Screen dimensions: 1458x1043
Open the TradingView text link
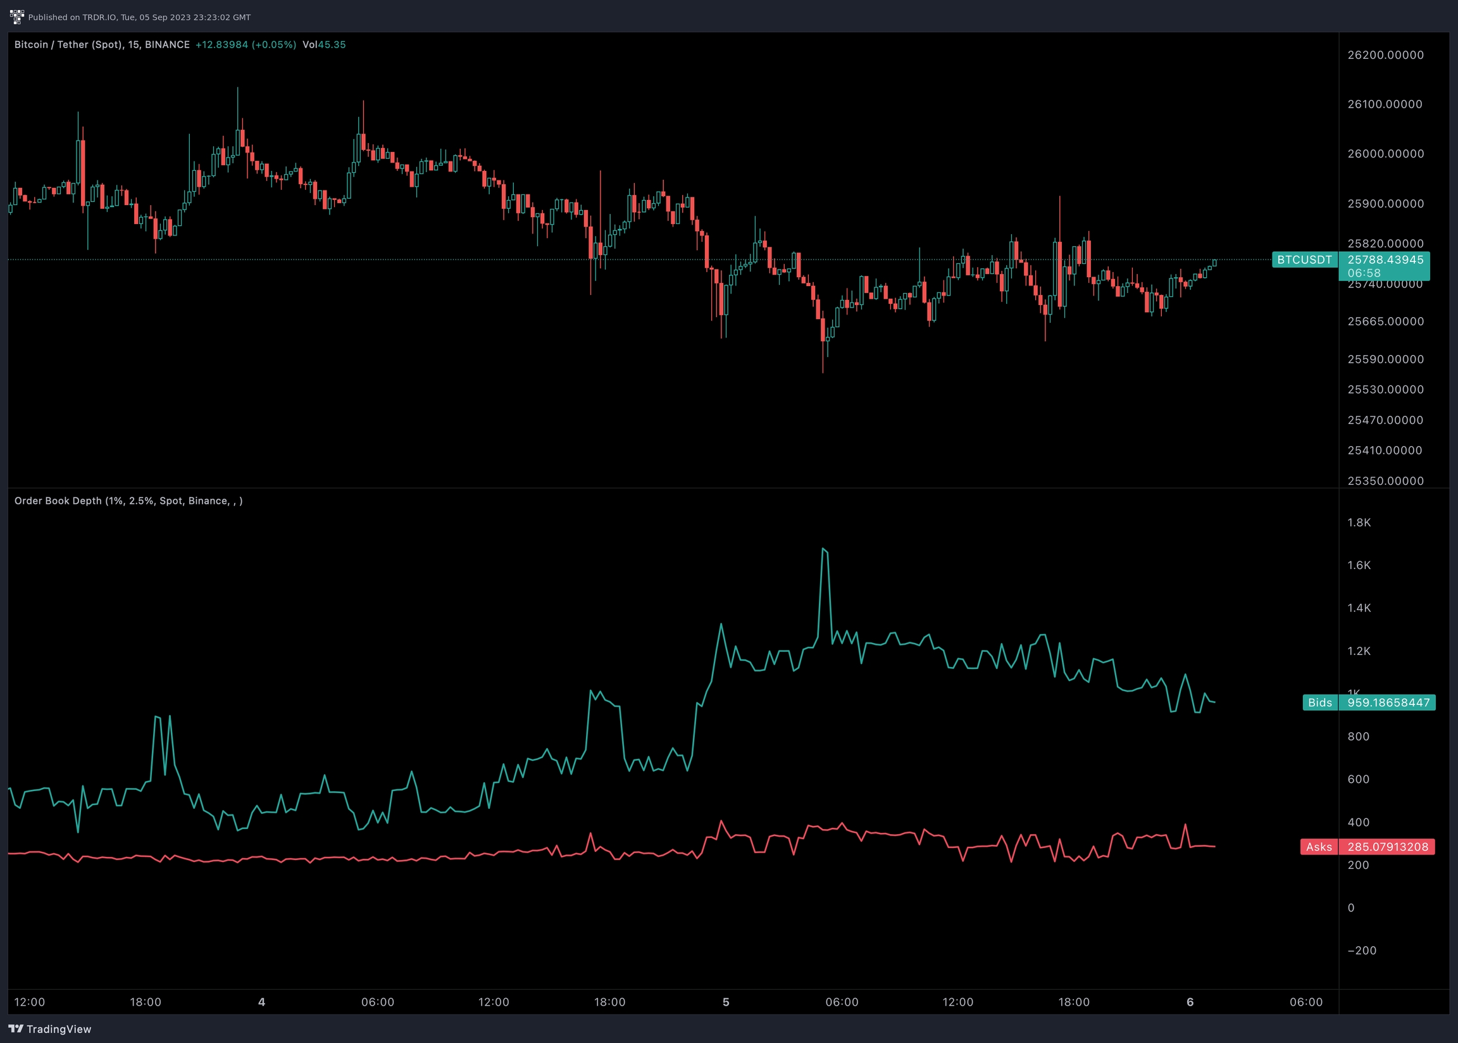click(58, 1029)
